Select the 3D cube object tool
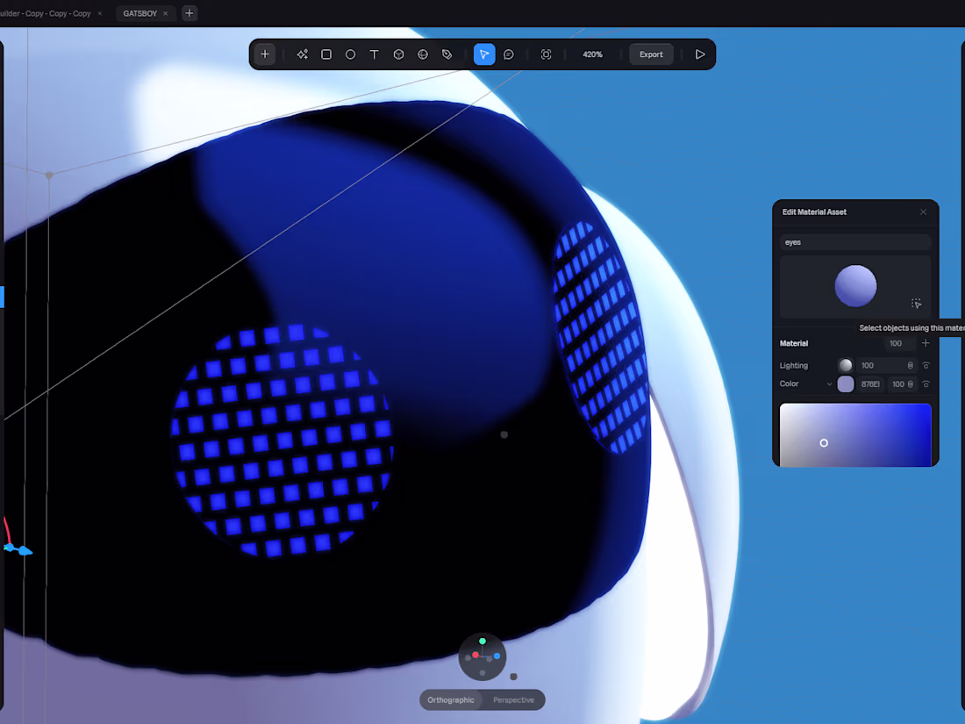The height and width of the screenshot is (724, 965). (x=398, y=54)
